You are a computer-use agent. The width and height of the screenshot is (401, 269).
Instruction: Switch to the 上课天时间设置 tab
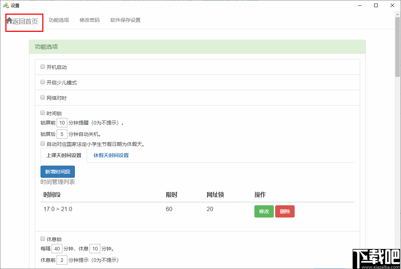coord(63,156)
